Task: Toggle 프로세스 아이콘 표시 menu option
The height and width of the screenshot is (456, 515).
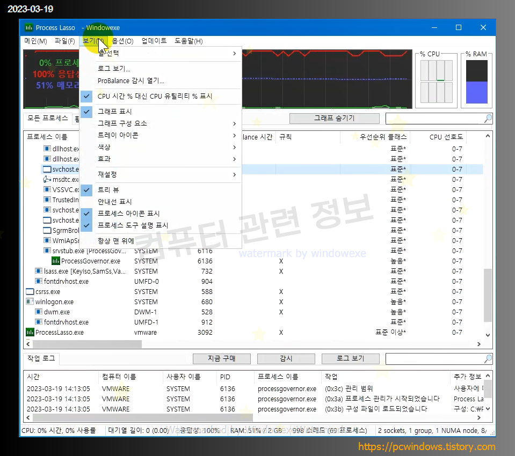Action: pos(161,213)
